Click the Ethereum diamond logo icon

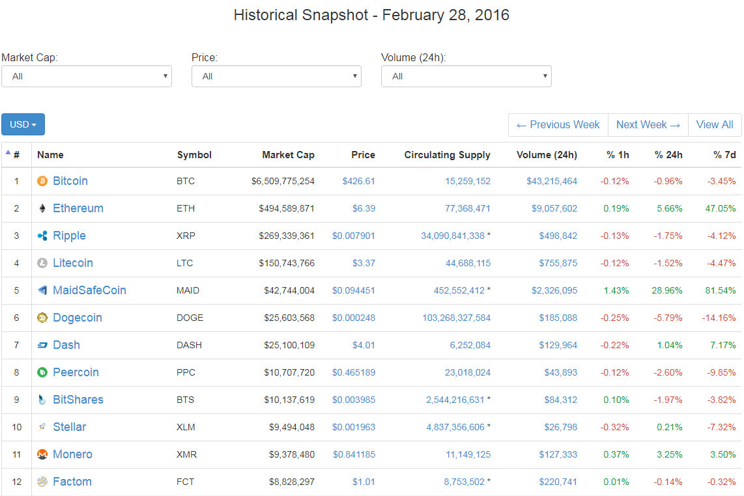pyautogui.click(x=42, y=209)
